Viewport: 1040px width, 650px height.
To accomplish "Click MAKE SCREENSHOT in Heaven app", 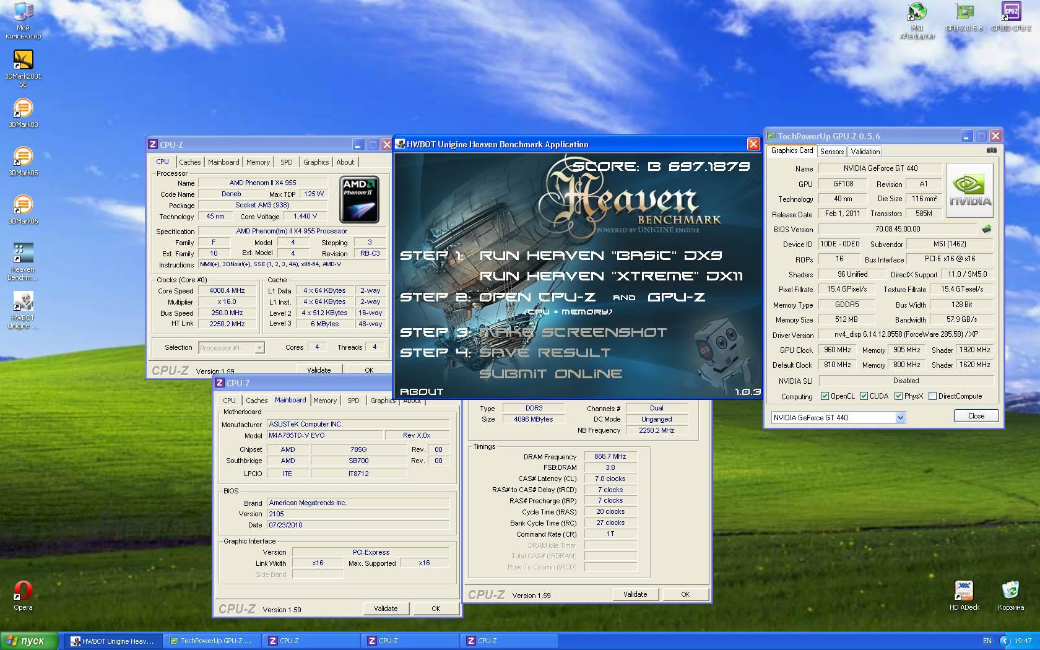I will point(573,332).
